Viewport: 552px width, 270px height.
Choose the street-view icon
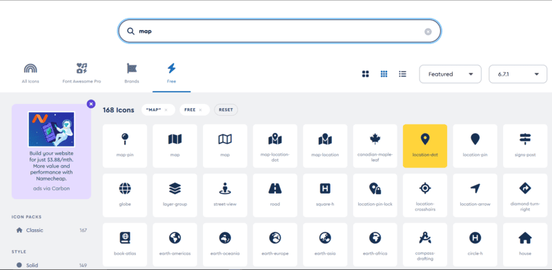[x=225, y=195]
